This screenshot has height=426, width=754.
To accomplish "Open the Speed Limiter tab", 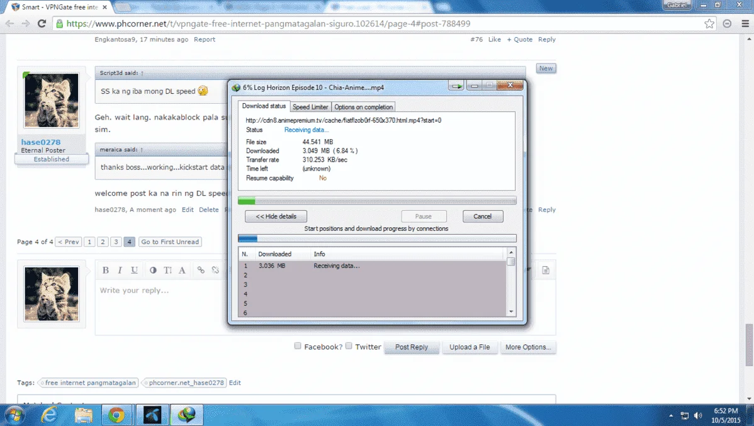I will [x=310, y=107].
